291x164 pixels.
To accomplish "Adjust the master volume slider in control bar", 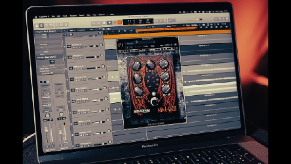I will click(x=195, y=19).
